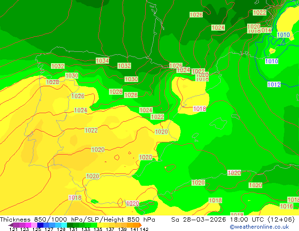Select the blue 1012 isobar label
299x231 pixels.
[x=274, y=84]
